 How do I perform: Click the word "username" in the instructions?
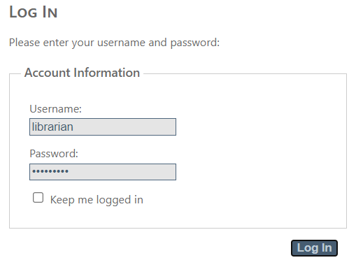pyautogui.click(x=121, y=43)
